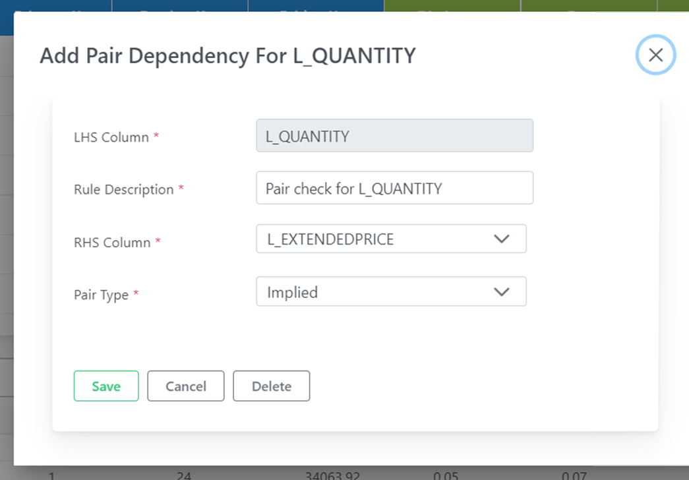The image size is (689, 480).
Task: Click the Rule Description label
Action: point(124,190)
